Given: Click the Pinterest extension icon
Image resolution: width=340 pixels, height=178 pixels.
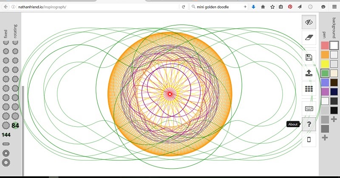Looking at the screenshot, I should pos(290,7).
